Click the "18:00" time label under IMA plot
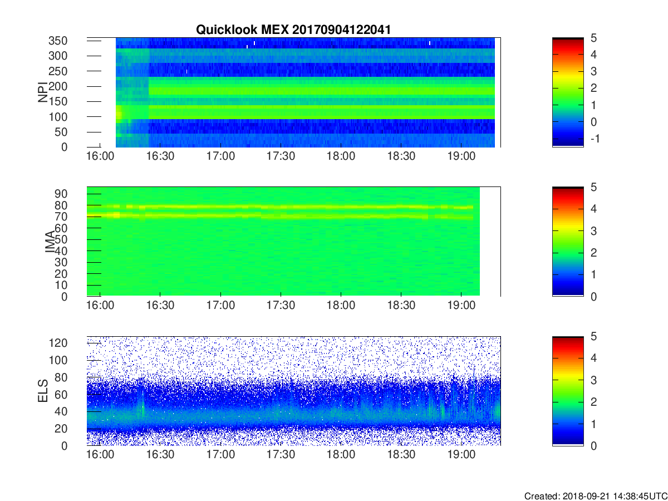Image resolution: width=668 pixels, height=501 pixels. point(341,306)
